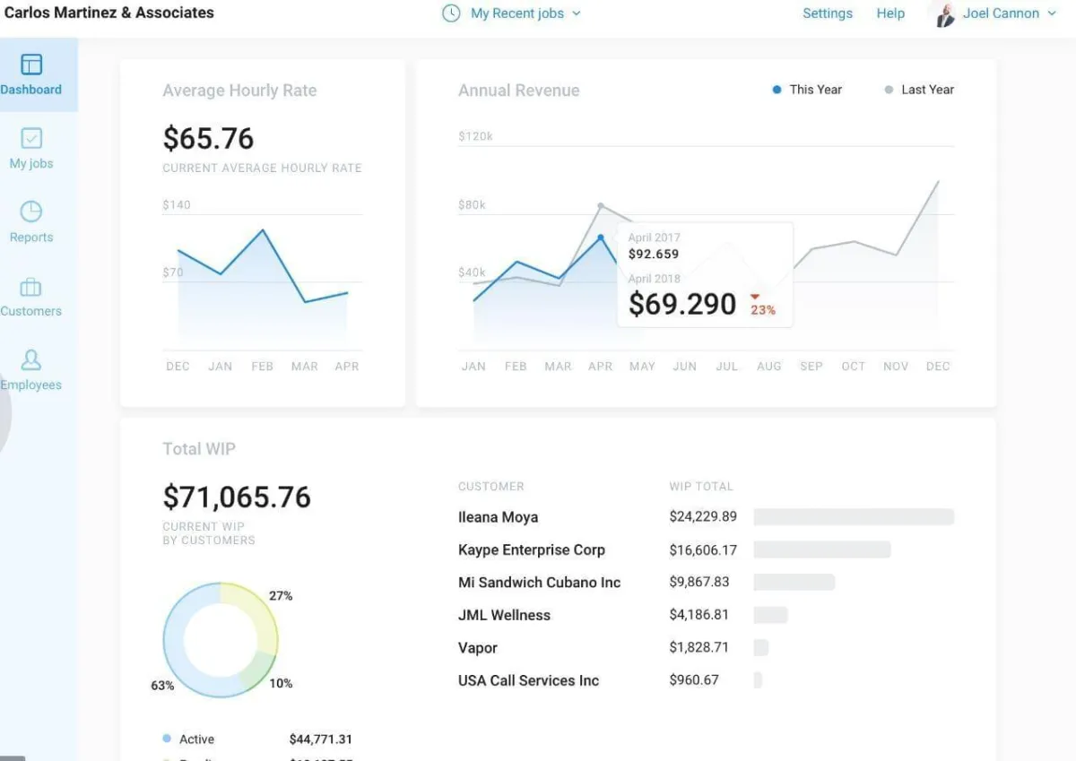This screenshot has height=761, width=1076.
Task: Select Customers menu label
Action: [31, 311]
